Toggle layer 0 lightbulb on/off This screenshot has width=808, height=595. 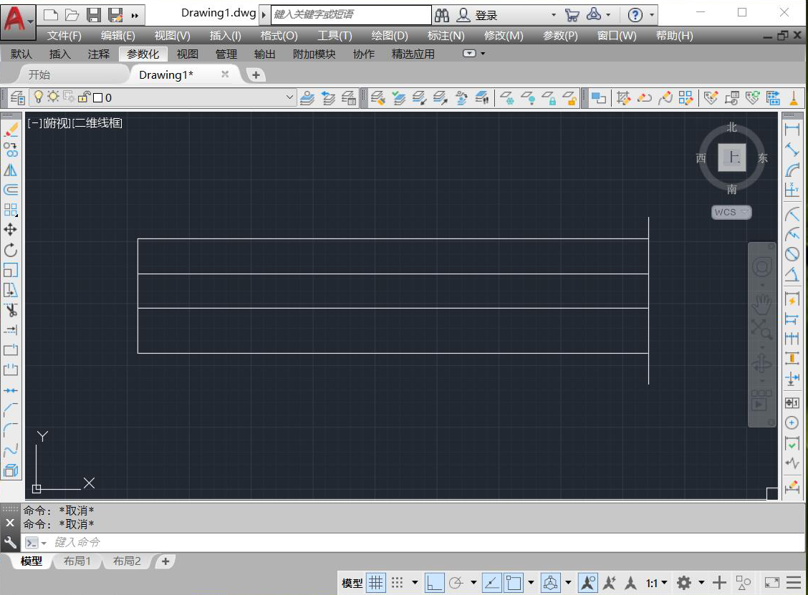pyautogui.click(x=38, y=97)
